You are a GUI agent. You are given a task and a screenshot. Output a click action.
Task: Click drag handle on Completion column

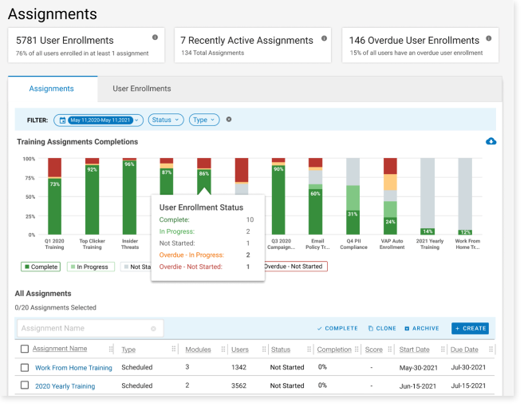tap(357, 350)
